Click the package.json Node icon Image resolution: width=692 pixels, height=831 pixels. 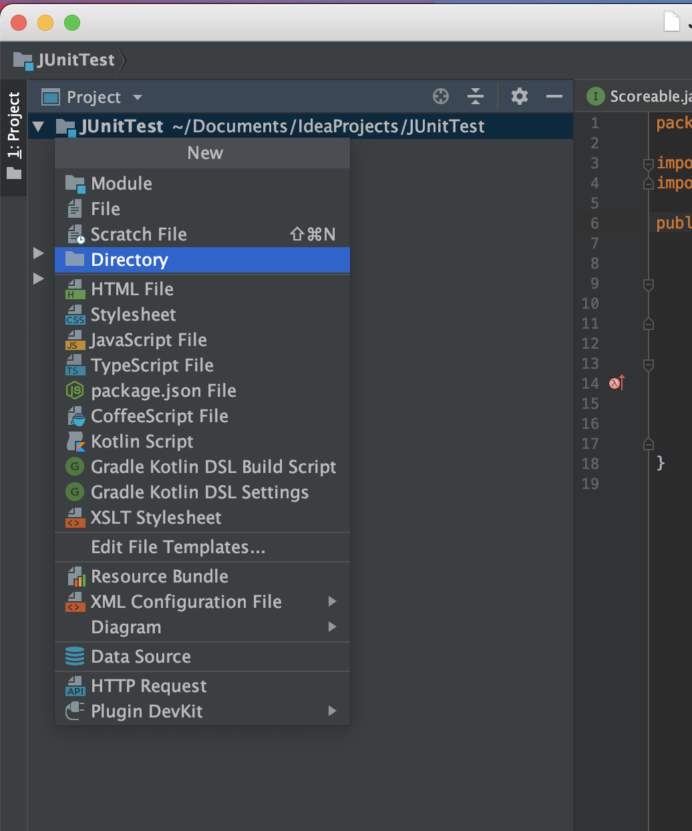(x=75, y=391)
